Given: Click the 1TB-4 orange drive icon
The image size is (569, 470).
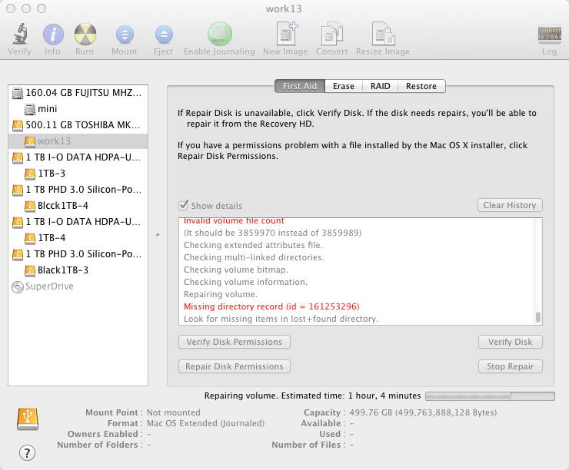Looking at the screenshot, I should tap(30, 238).
